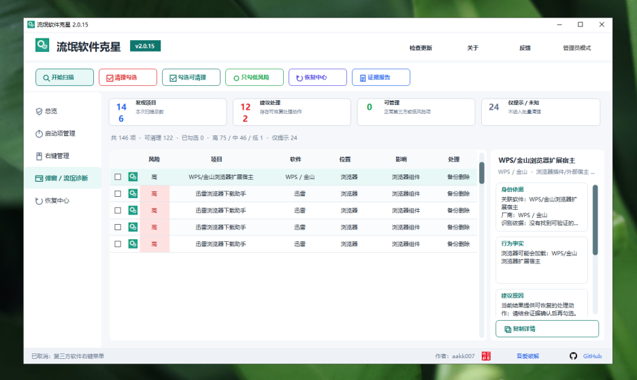Open the 关于 menu item
This screenshot has height=380, width=637.
pyautogui.click(x=472, y=48)
